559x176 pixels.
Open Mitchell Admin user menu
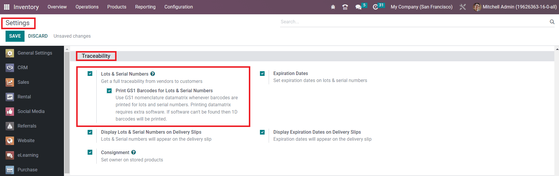coord(515,7)
